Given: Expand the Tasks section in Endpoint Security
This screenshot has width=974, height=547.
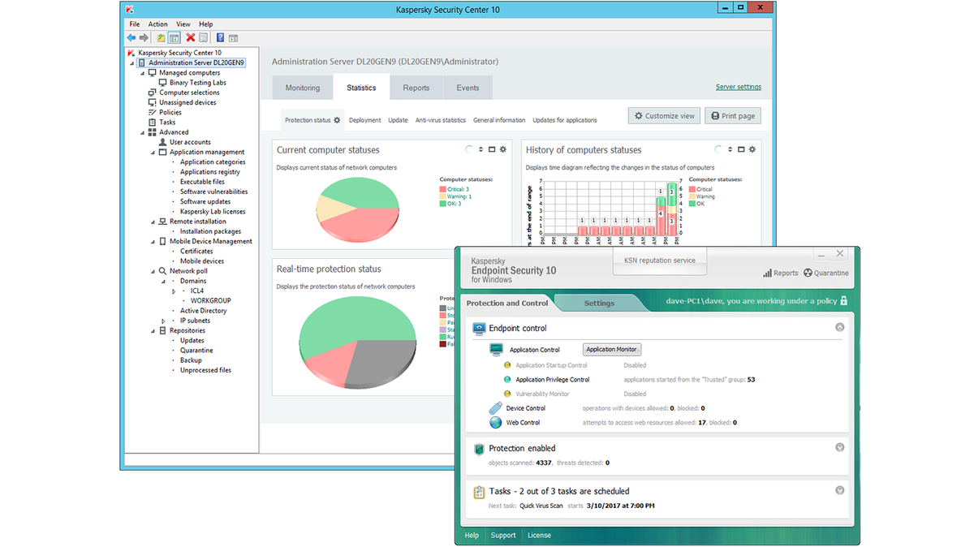Looking at the screenshot, I should click(x=840, y=490).
